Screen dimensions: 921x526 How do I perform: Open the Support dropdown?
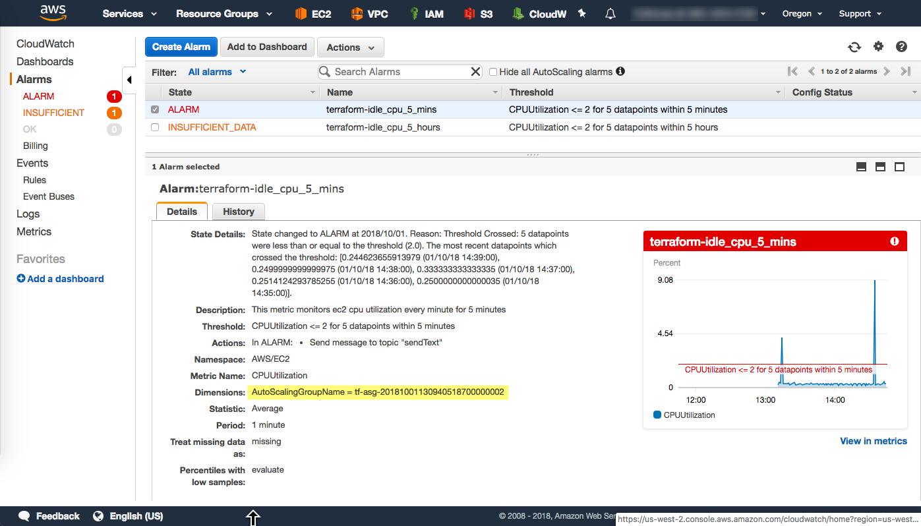[x=860, y=13]
